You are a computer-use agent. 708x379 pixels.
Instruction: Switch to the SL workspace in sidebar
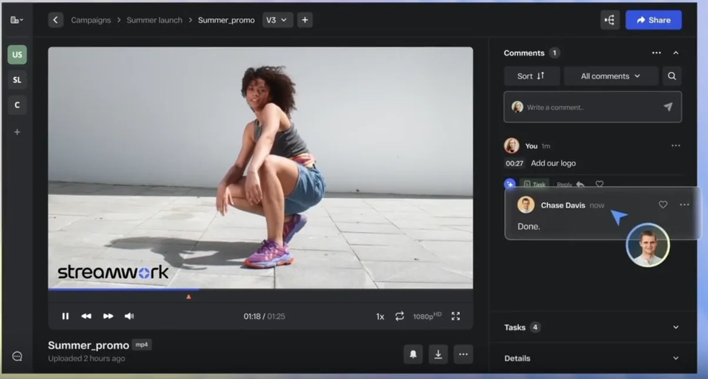pyautogui.click(x=17, y=80)
